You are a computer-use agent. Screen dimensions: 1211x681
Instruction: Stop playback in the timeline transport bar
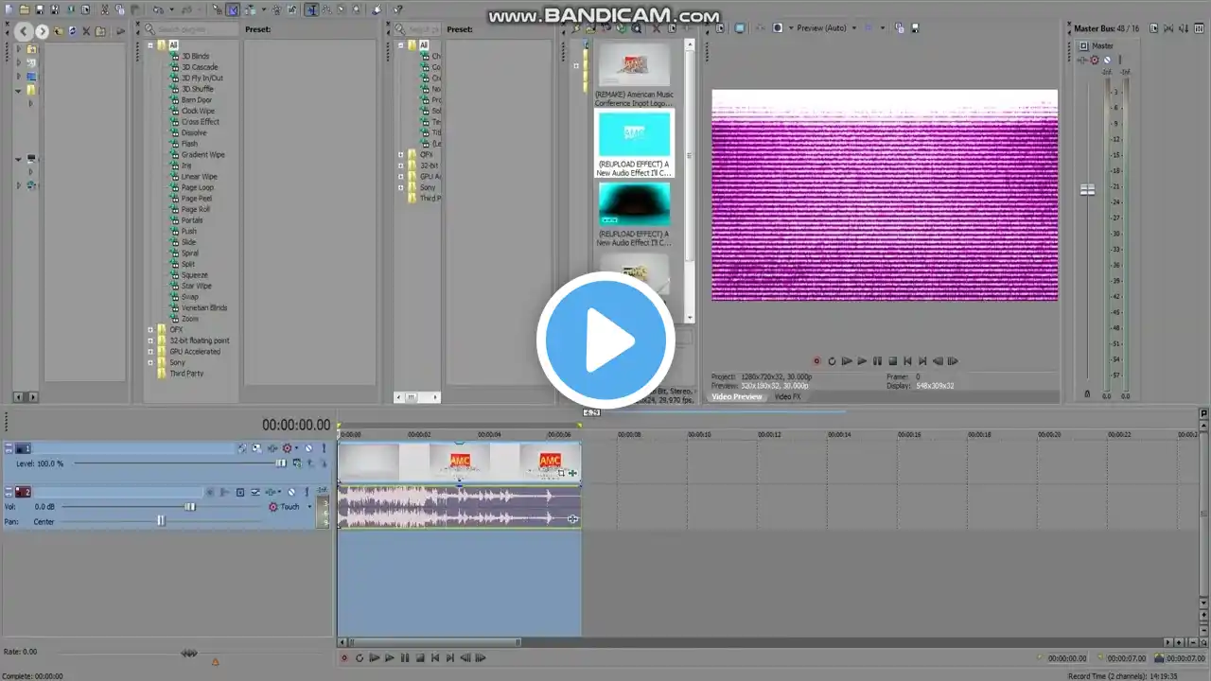(x=419, y=657)
